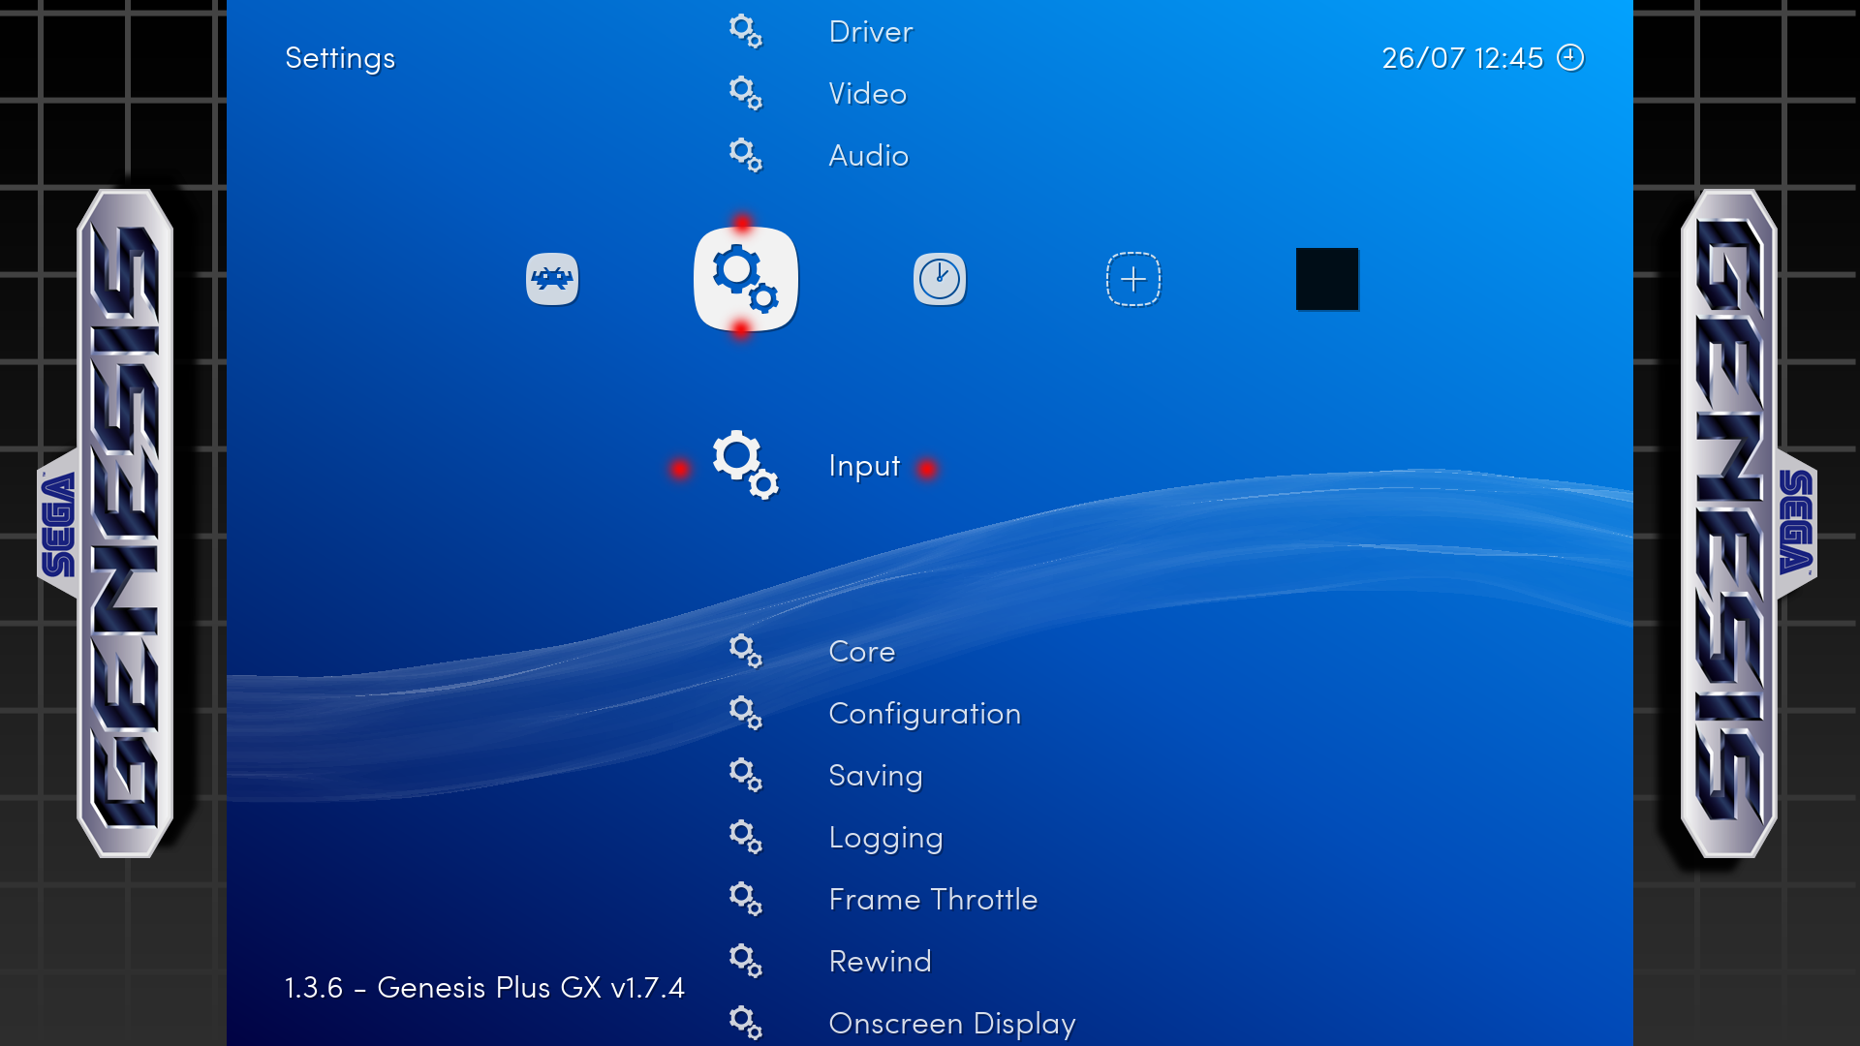
Task: Click the clock icon beside the date
Action: click(1569, 58)
